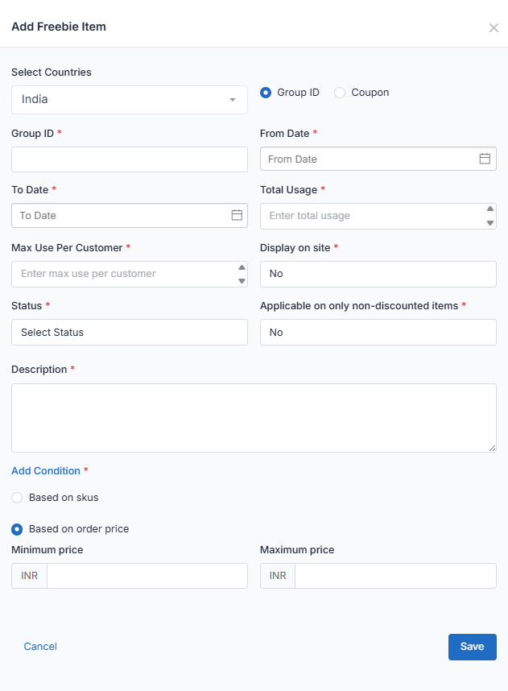Click the Save button
Screen dimensions: 508x691
tap(472, 647)
